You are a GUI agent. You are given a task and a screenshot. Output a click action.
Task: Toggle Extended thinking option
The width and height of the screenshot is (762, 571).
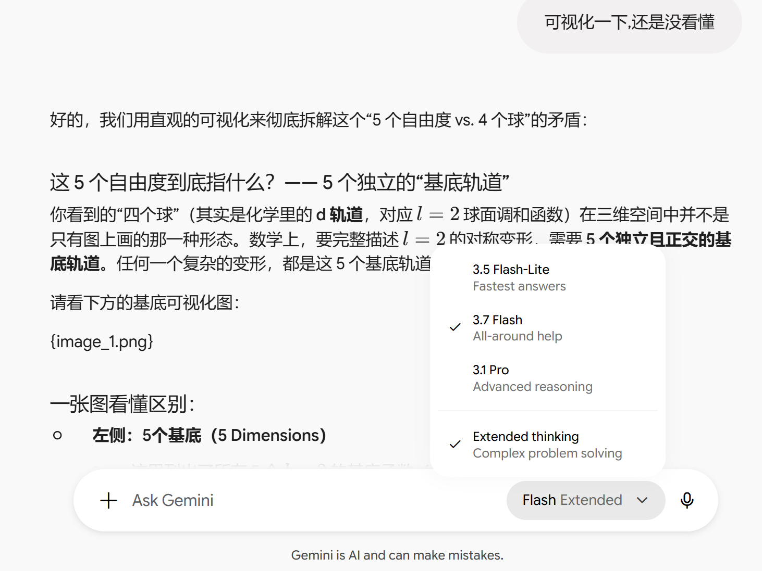pyautogui.click(x=547, y=445)
